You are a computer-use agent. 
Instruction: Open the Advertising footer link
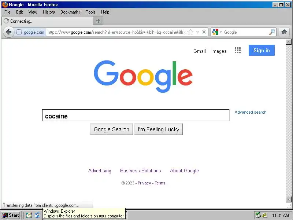pyautogui.click(x=100, y=170)
